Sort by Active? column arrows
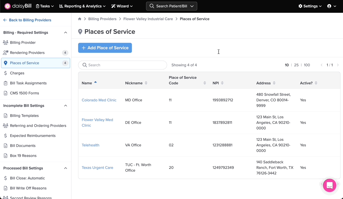This screenshot has height=199, width=343. 316,83
